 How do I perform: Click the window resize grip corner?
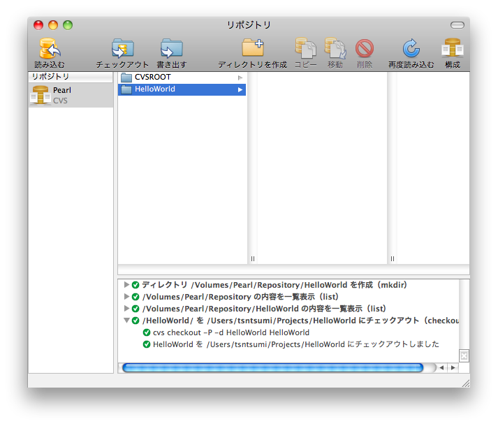coord(466,383)
